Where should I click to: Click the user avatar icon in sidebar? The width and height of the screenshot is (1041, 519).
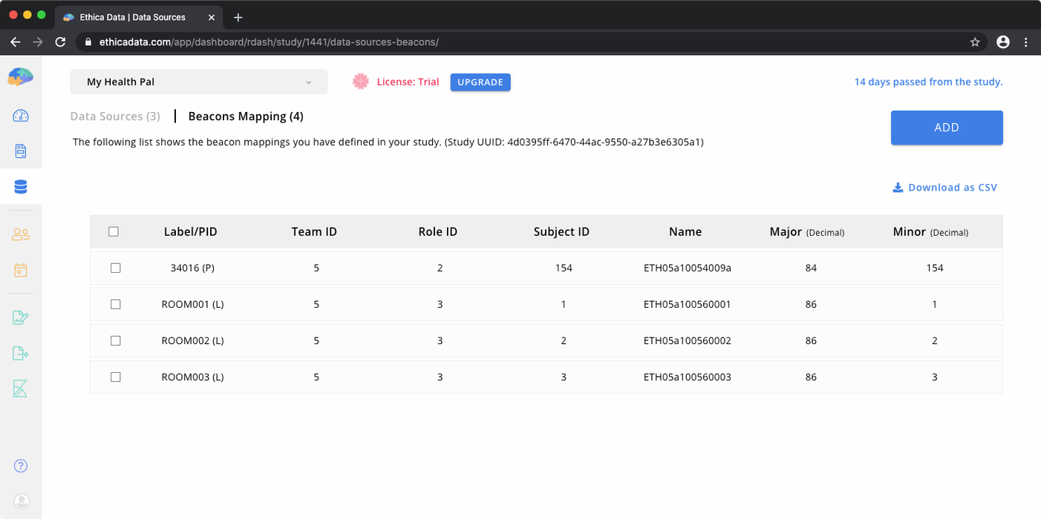22,501
